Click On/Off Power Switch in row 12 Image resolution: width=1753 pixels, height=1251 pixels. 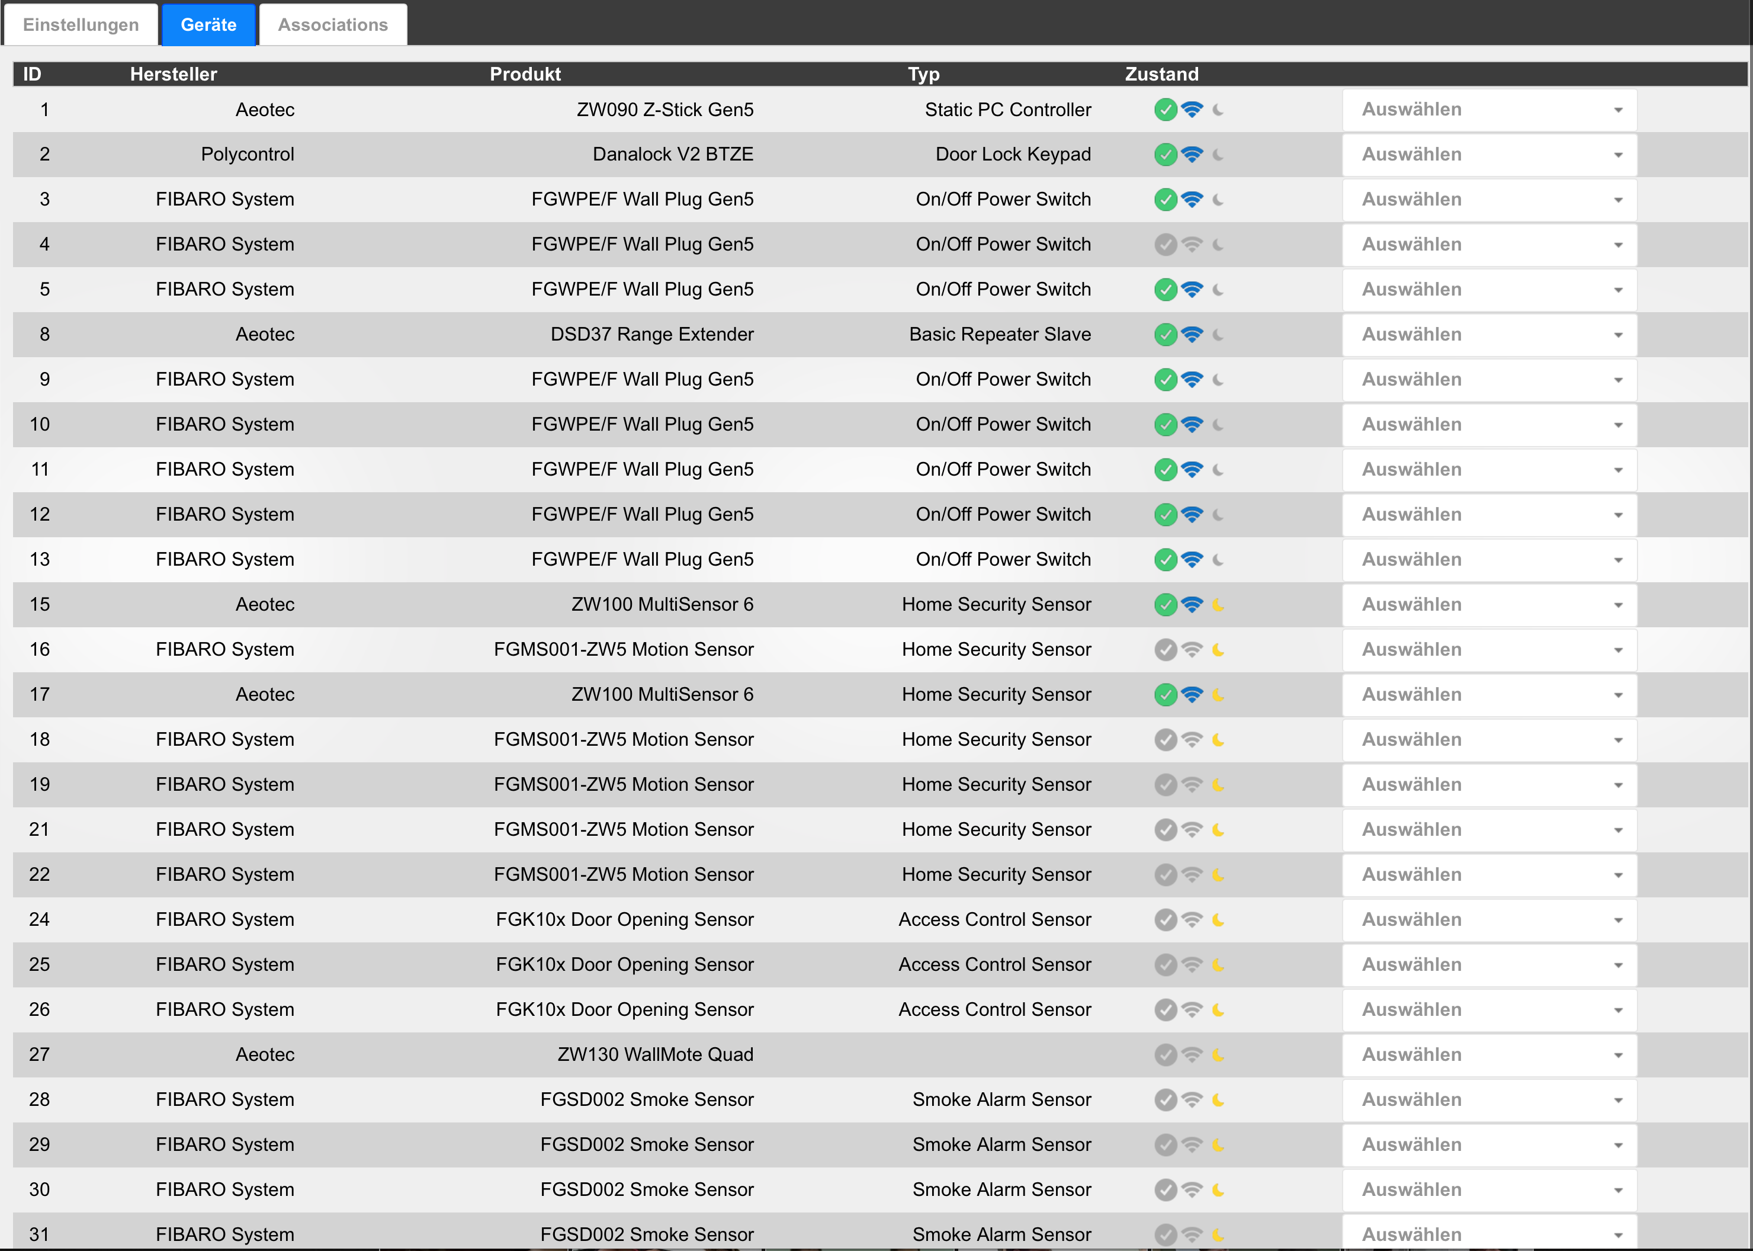(1003, 515)
